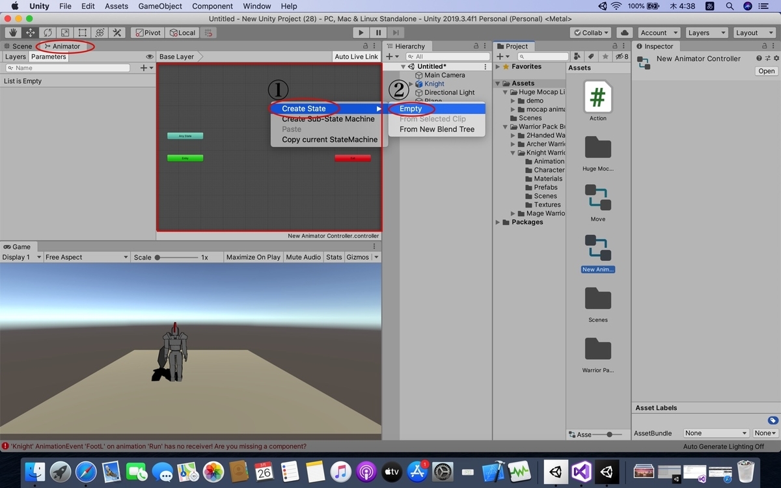
Task: Select Main Camera in Hierarchy
Action: pos(445,75)
